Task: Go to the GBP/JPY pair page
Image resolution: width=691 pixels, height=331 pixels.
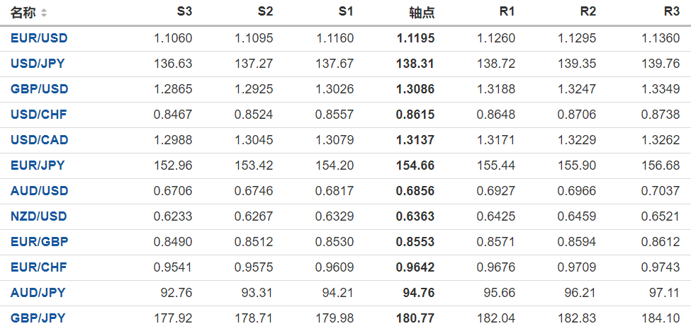Action: 38,318
